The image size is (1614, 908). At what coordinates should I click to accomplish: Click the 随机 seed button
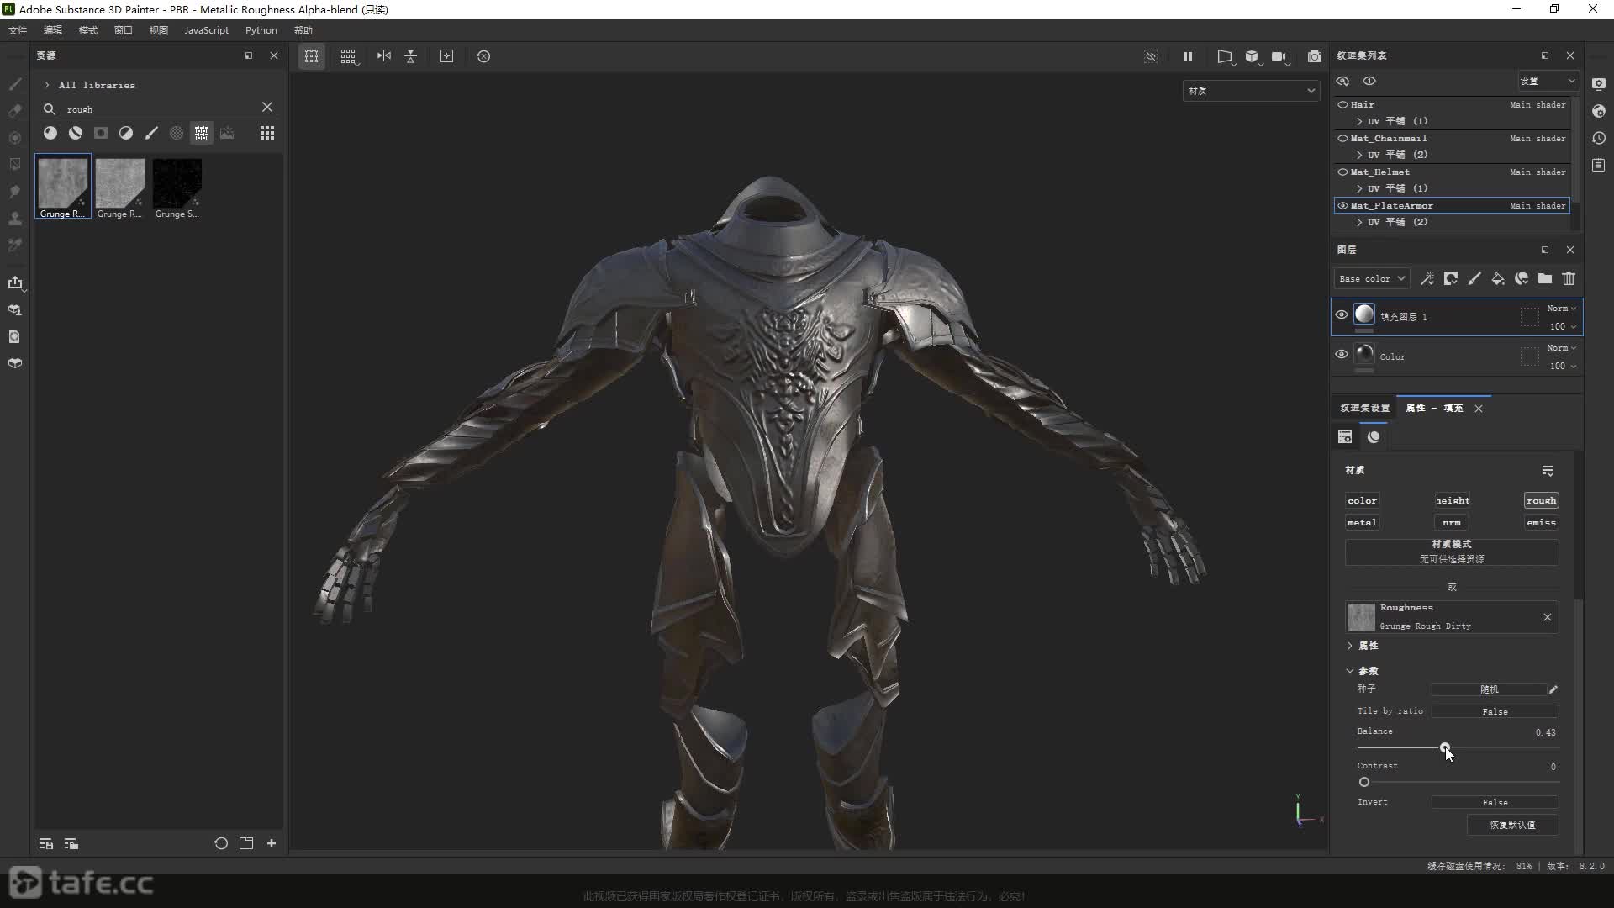tap(1489, 689)
